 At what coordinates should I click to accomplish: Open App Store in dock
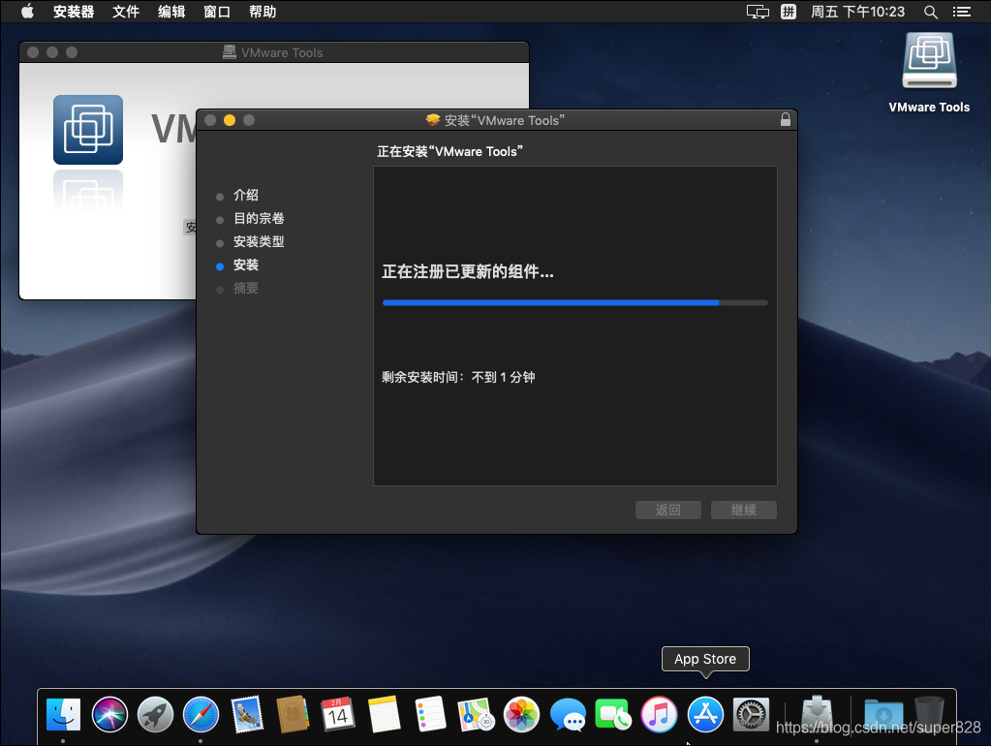coord(705,714)
